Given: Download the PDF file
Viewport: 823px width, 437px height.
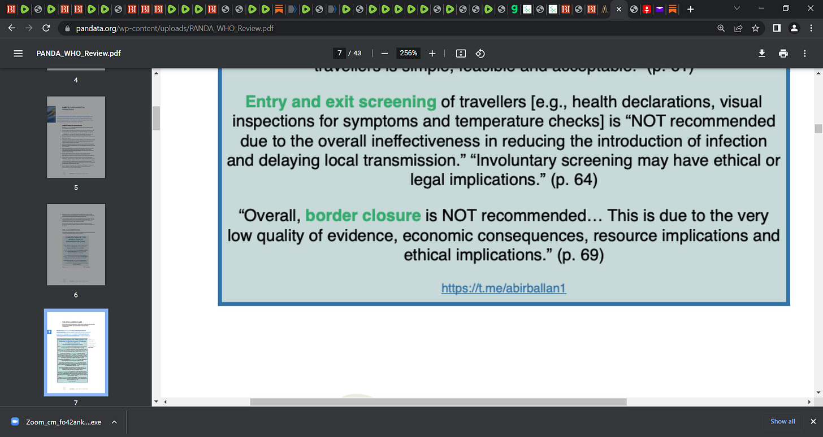Looking at the screenshot, I should 761,53.
